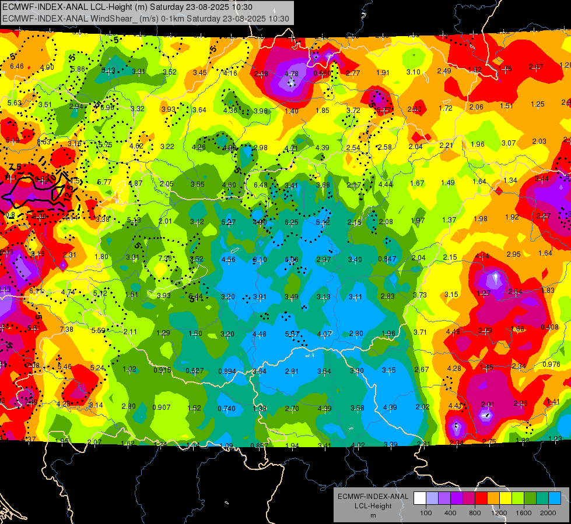Click the wind shear value 4.07
The width and height of the screenshot is (571, 524).
[324, 334]
